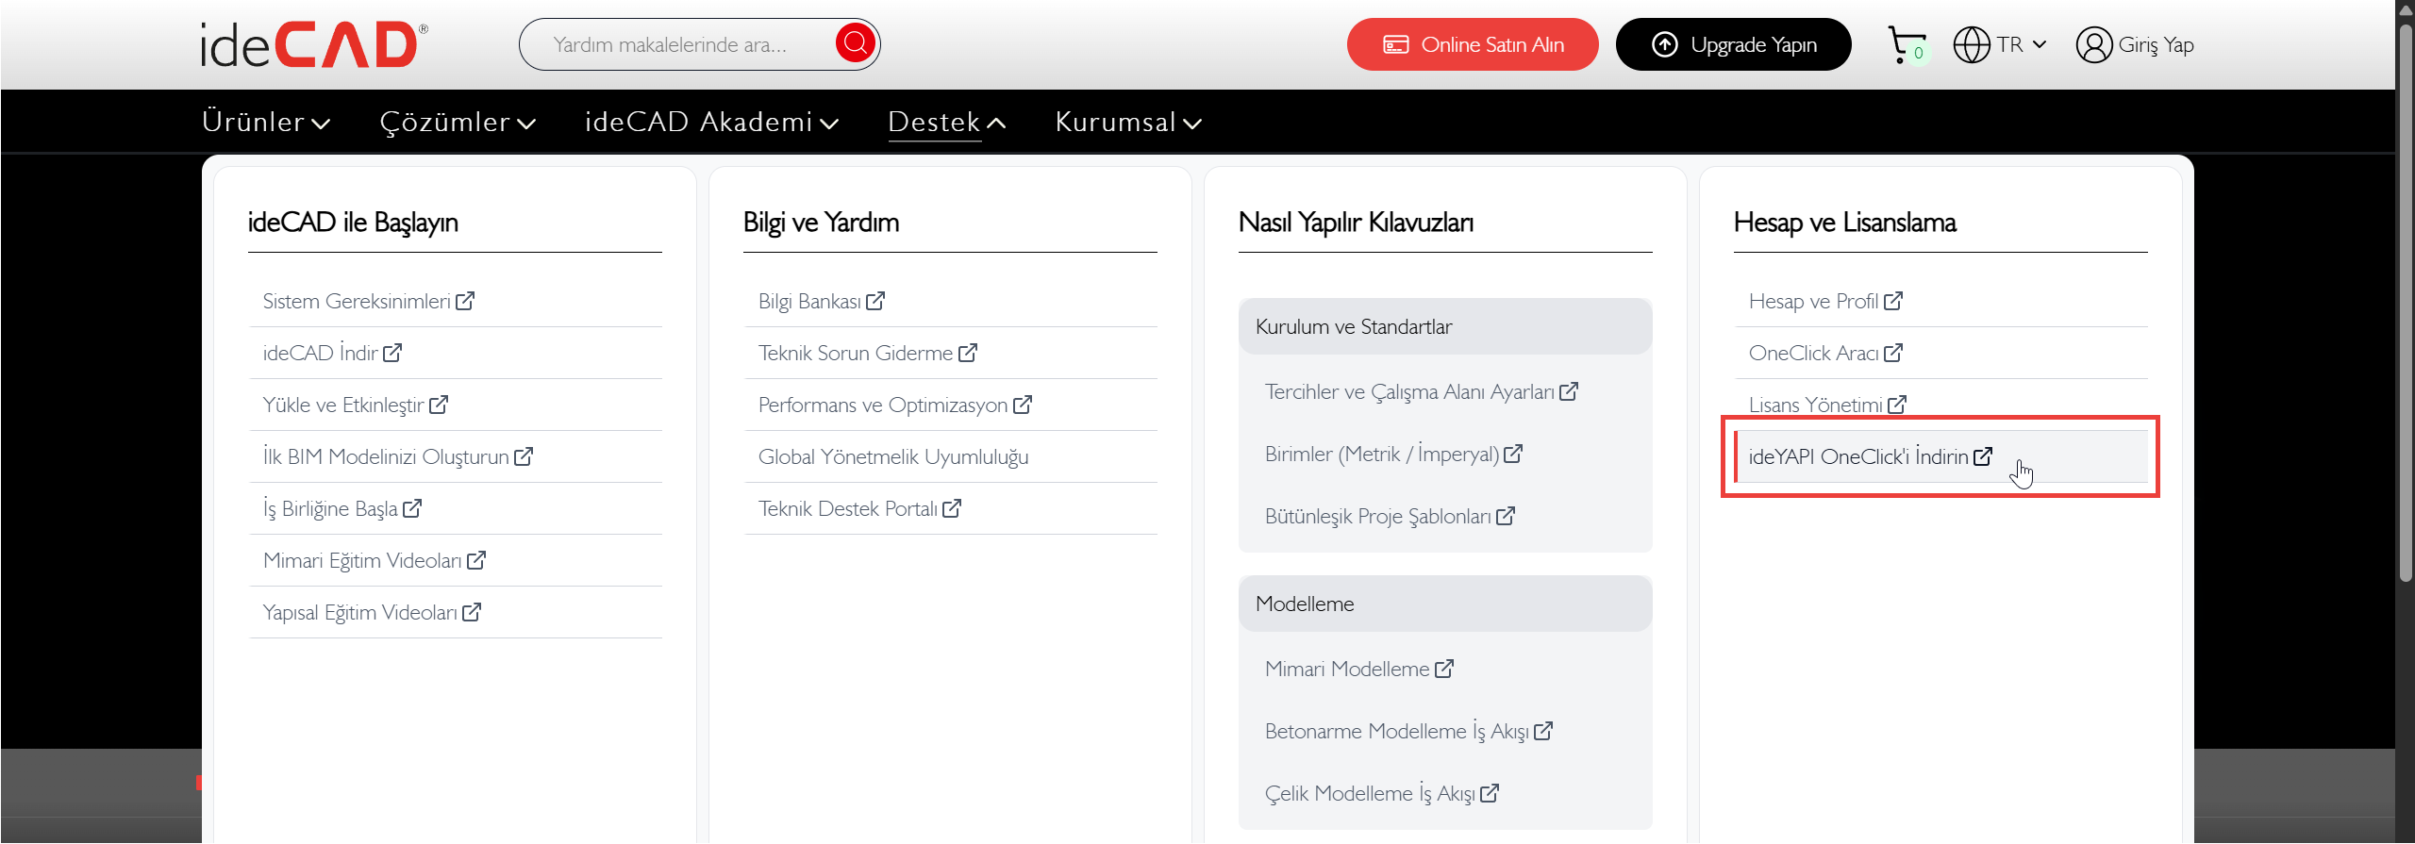Screen dimensions: 2415x844
Task: Click external link icon beside Lisans Yönetimi
Action: point(1897,405)
